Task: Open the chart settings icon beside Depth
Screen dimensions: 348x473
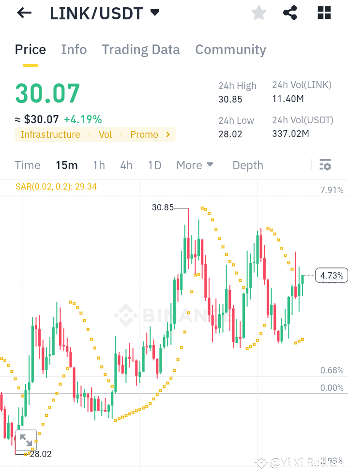Action: pyautogui.click(x=325, y=165)
